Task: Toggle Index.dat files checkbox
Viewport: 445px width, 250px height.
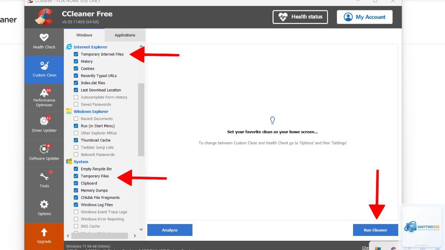Action: pos(76,83)
